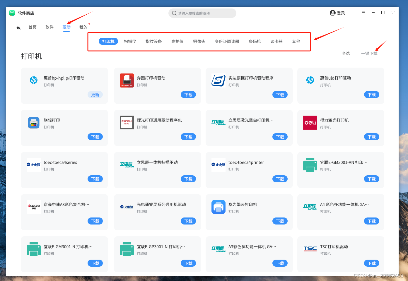Open the 京瓷中速A3彩色复合机 title
The width and height of the screenshot is (408, 281).
pos(66,205)
